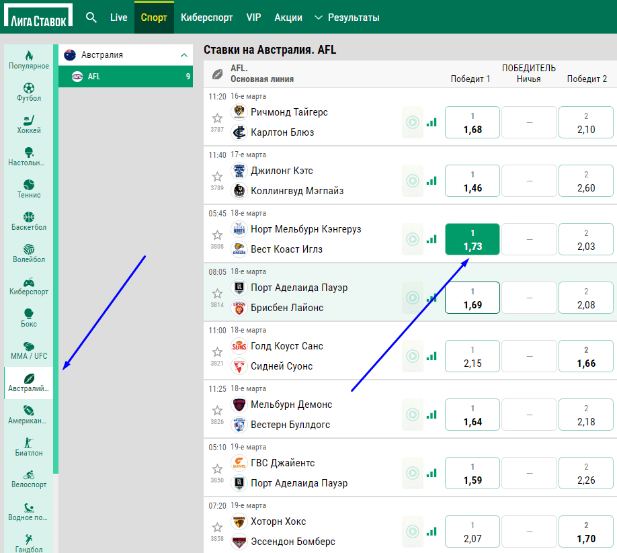
Task: Bet 1,68 on Ричмонд Тайгерс win
Action: (472, 122)
